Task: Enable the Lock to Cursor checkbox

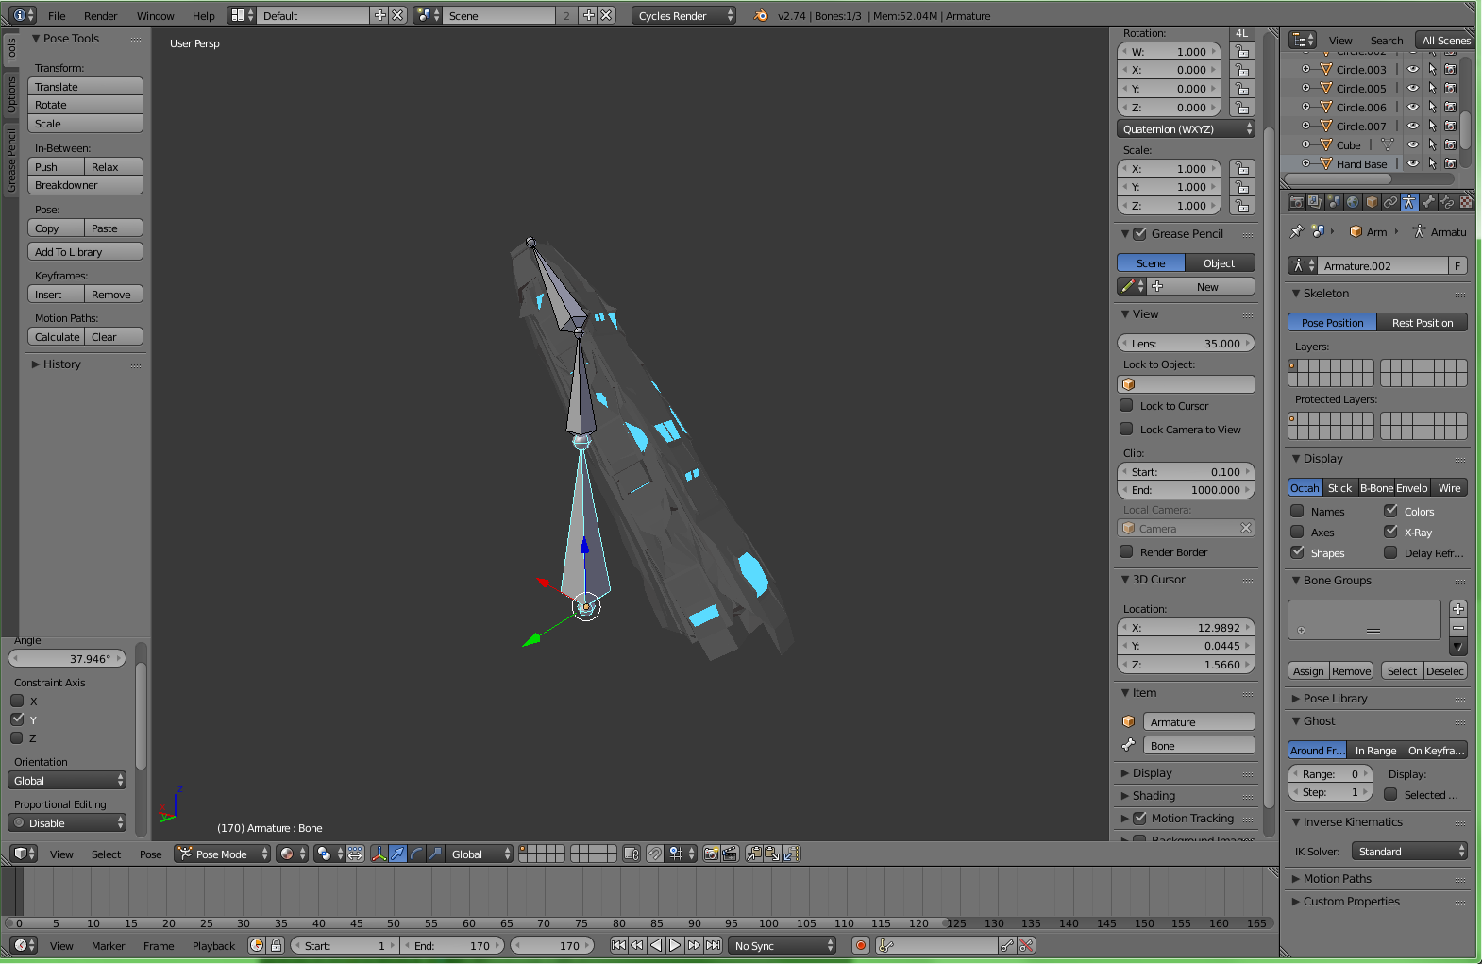Action: tap(1126, 405)
